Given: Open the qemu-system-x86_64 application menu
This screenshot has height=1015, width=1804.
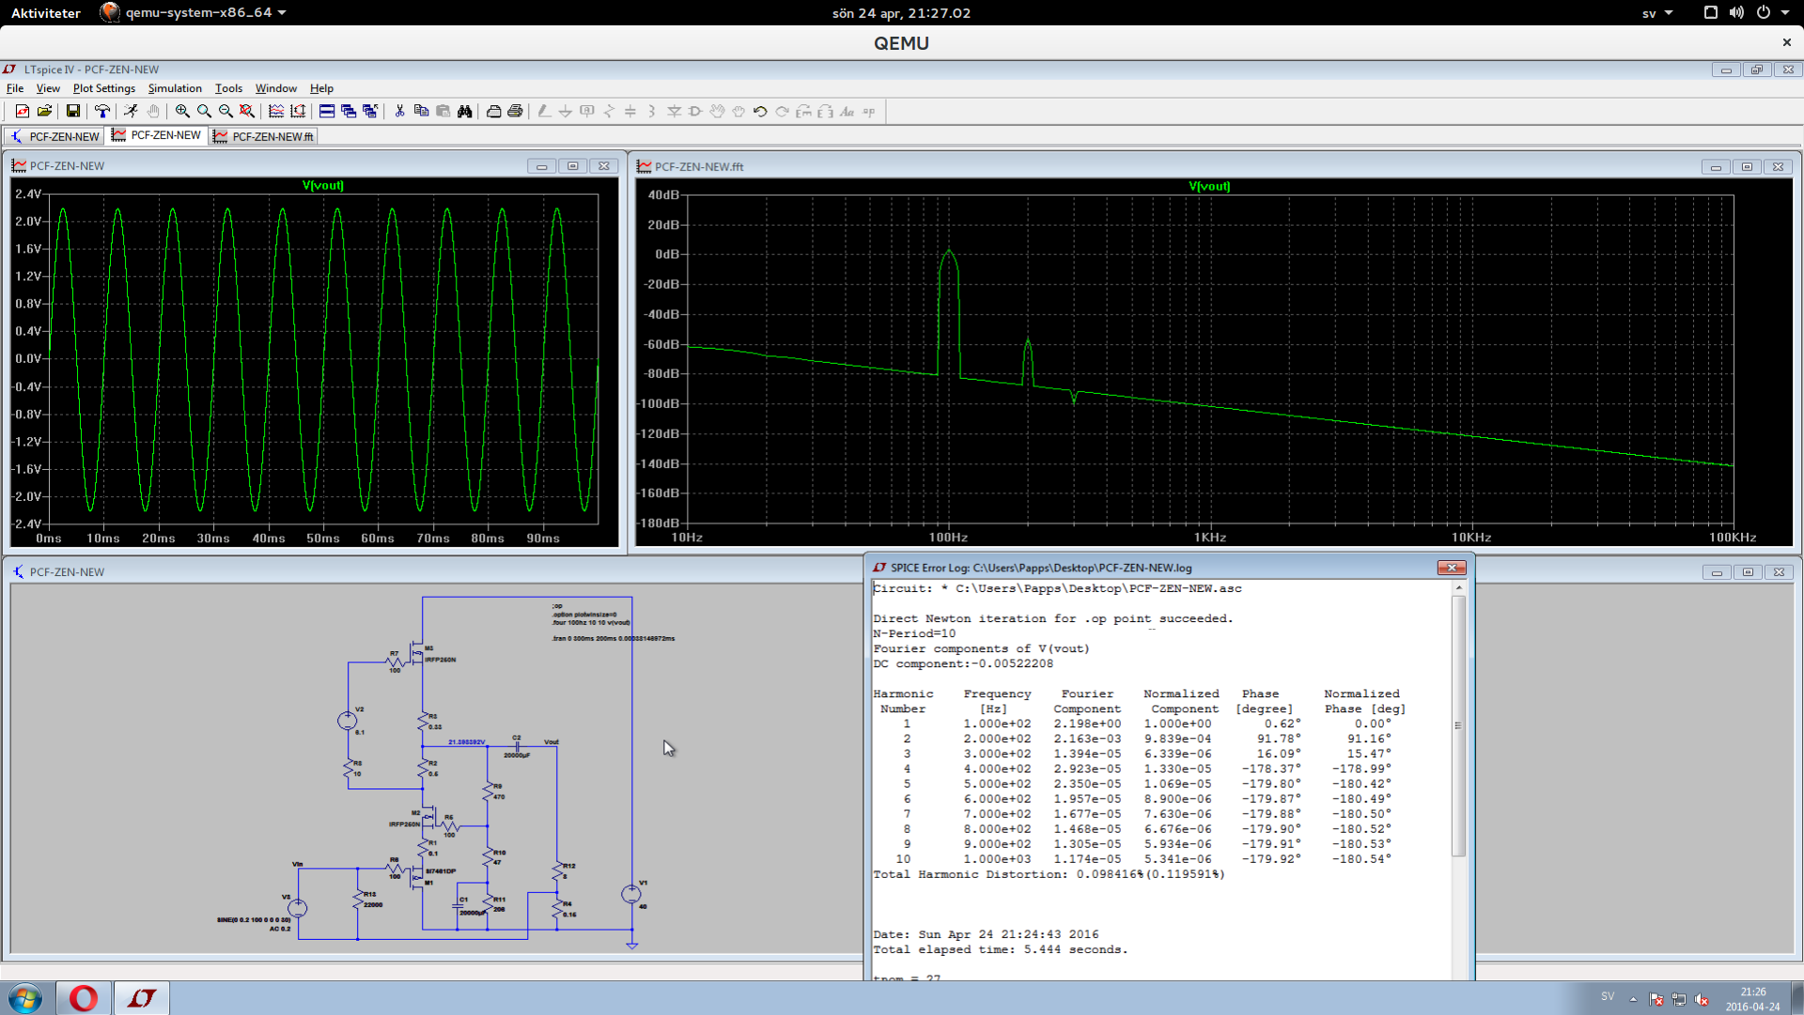Looking at the screenshot, I should tap(193, 12).
